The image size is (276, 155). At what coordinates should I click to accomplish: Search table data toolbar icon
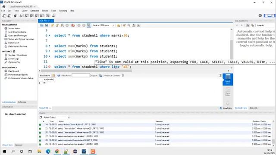pyautogui.click(x=48, y=15)
